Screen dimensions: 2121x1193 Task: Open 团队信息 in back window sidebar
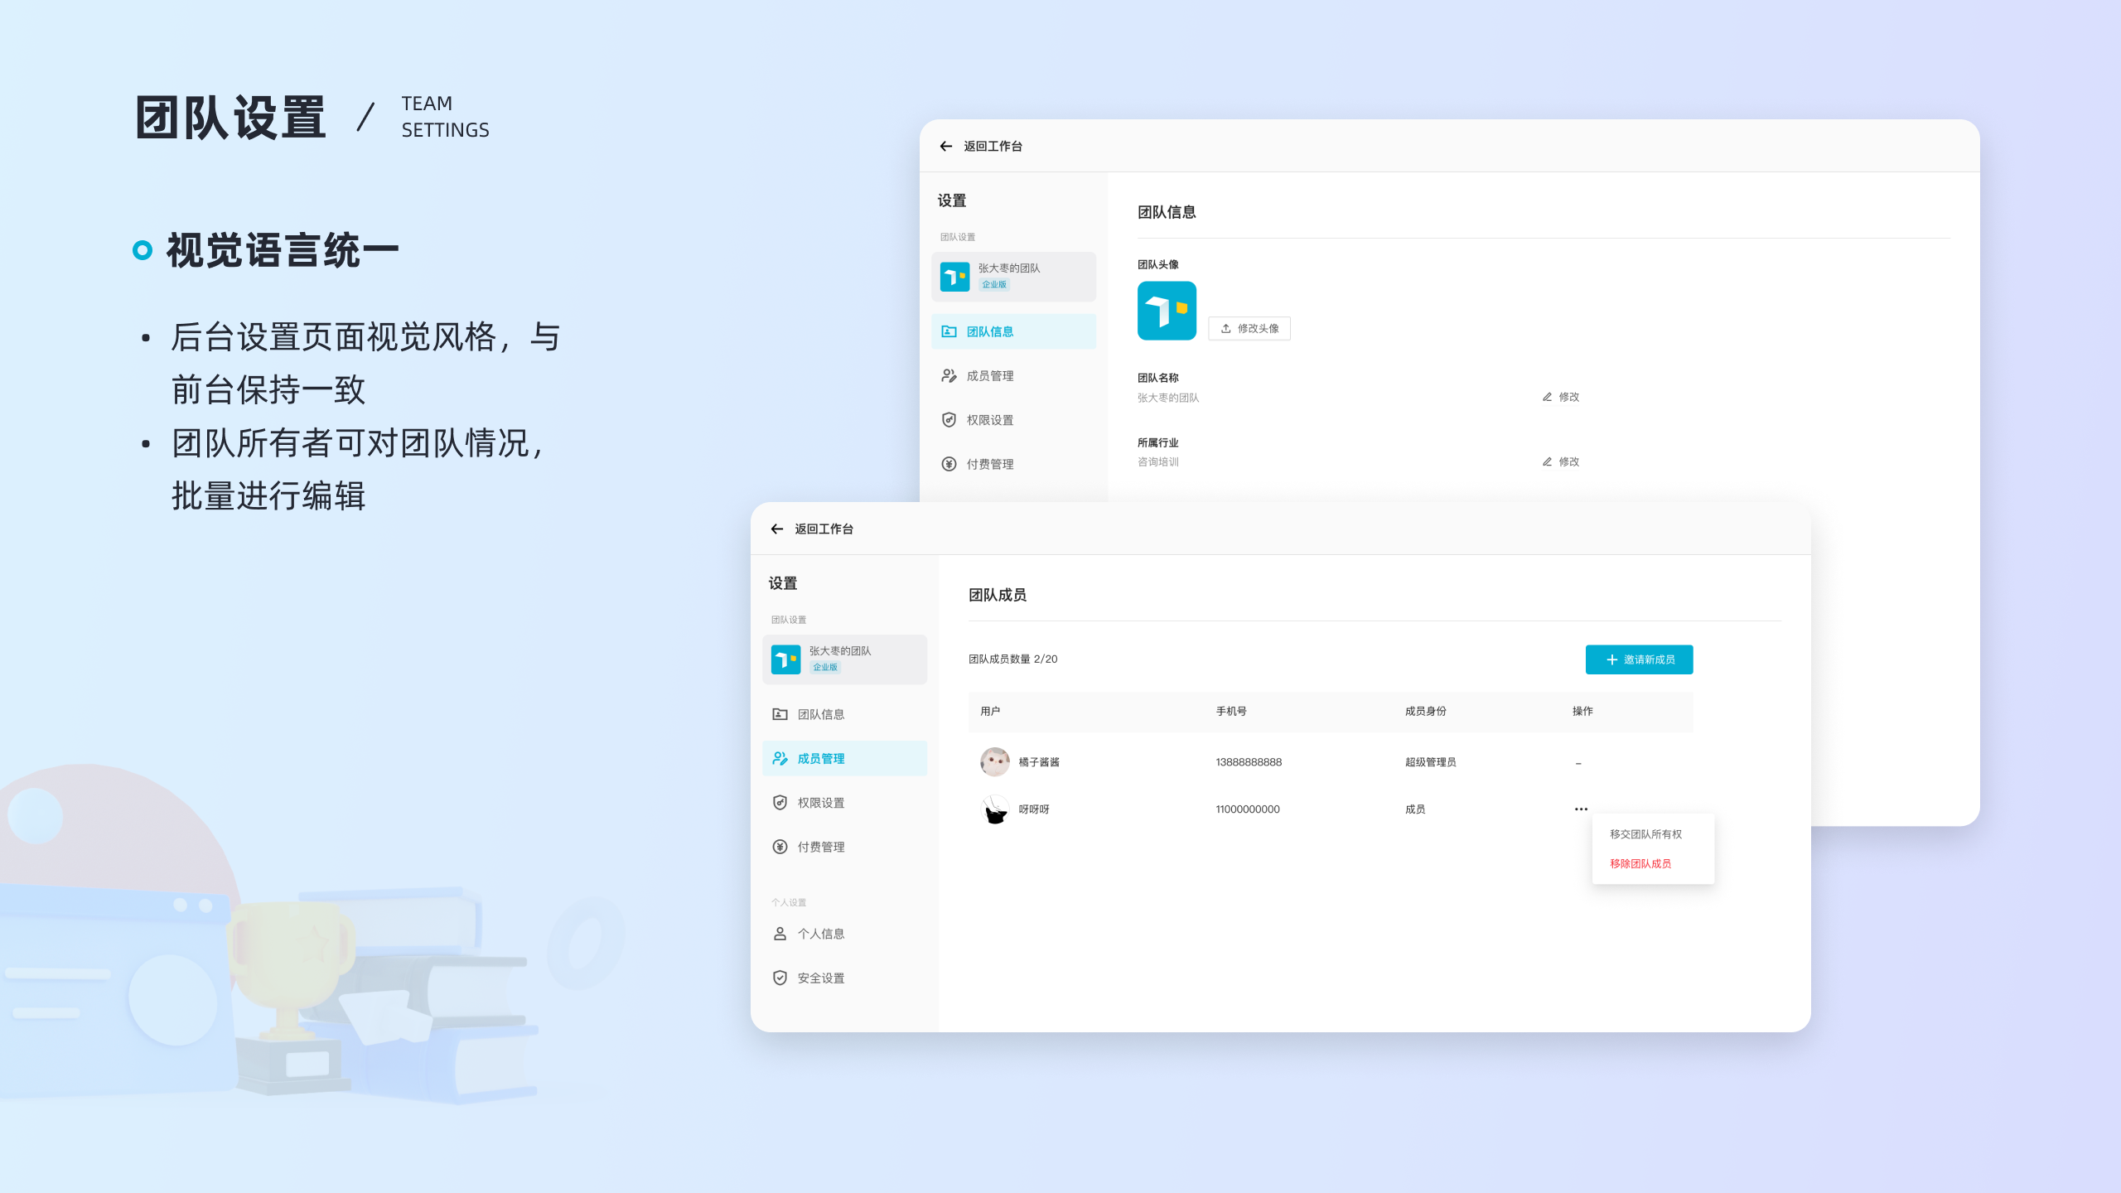tap(1013, 331)
